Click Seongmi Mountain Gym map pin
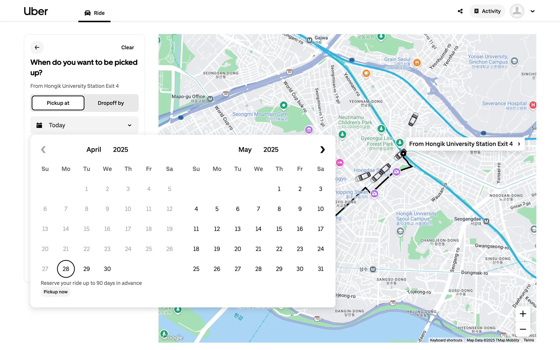Screen dimensions: 560x350 click(x=283, y=105)
